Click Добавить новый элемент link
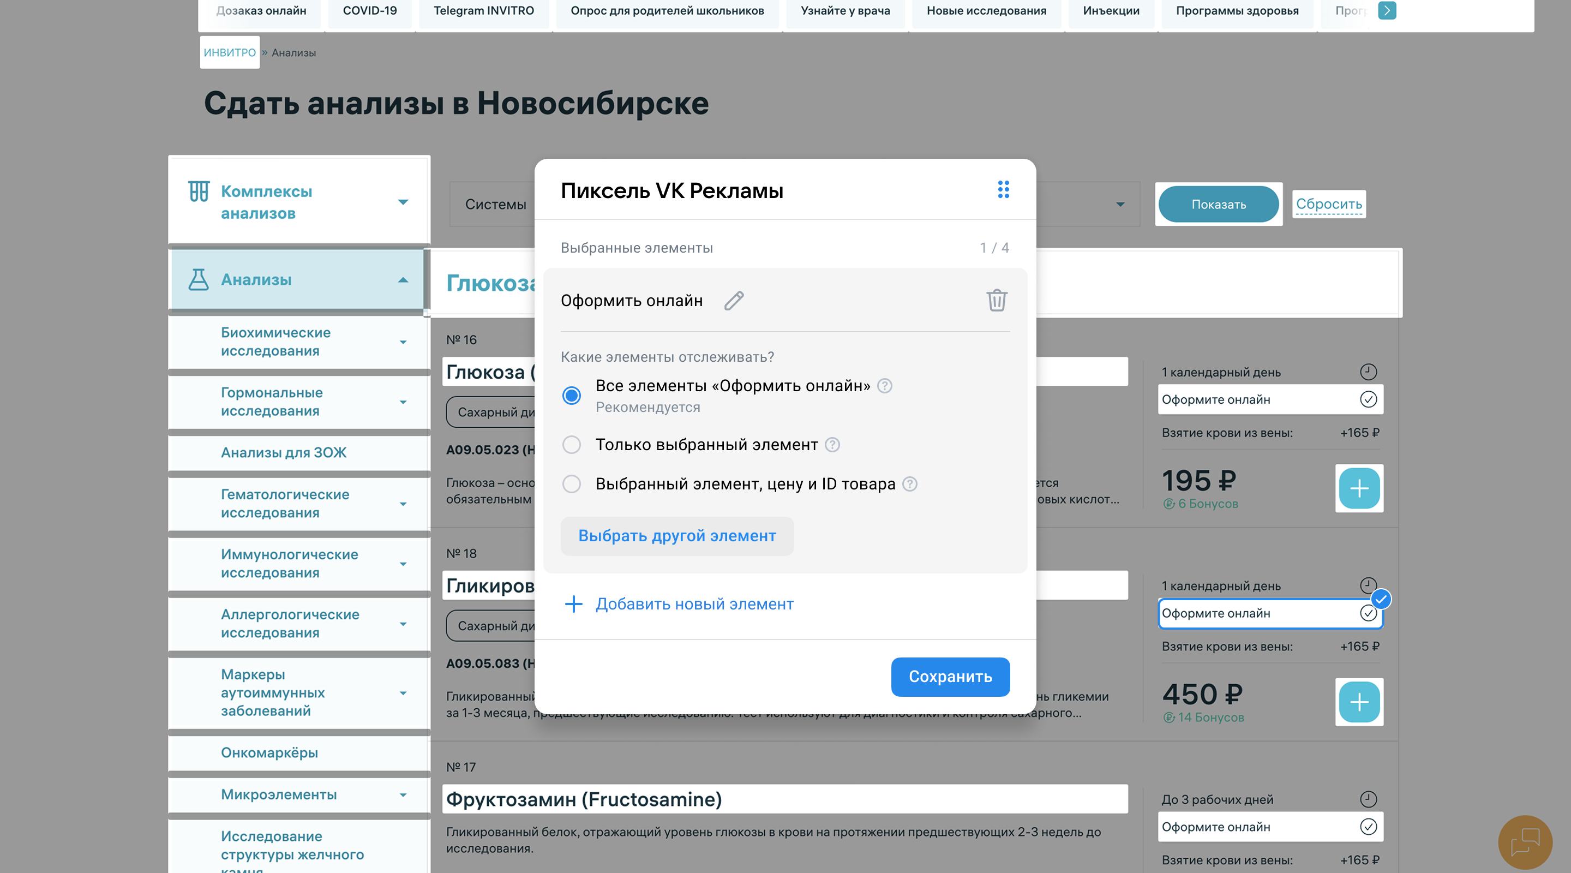 (x=694, y=604)
